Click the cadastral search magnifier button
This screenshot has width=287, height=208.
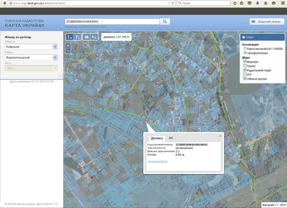tap(165, 22)
